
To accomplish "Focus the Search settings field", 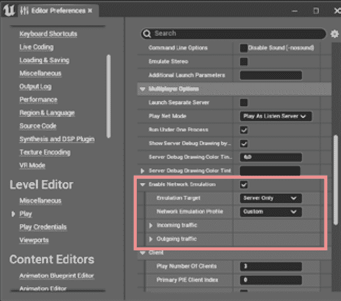I will [x=234, y=33].
